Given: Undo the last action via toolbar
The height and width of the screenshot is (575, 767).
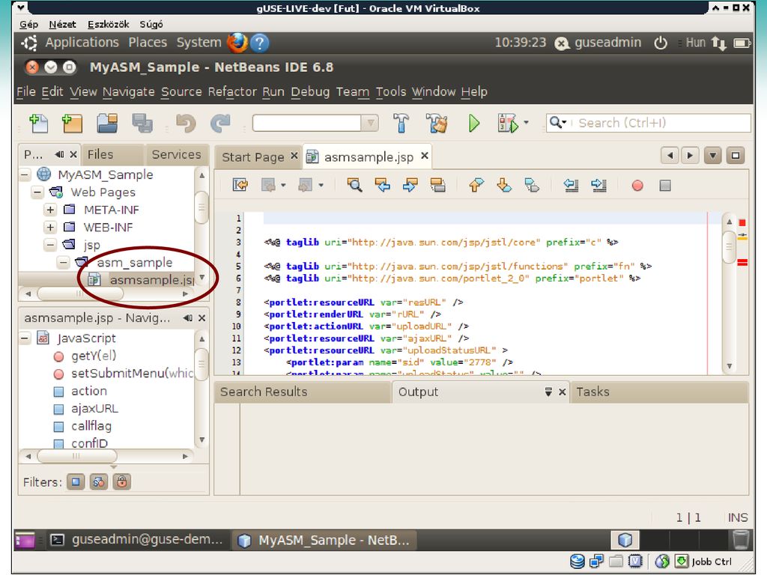Looking at the screenshot, I should click(x=186, y=123).
